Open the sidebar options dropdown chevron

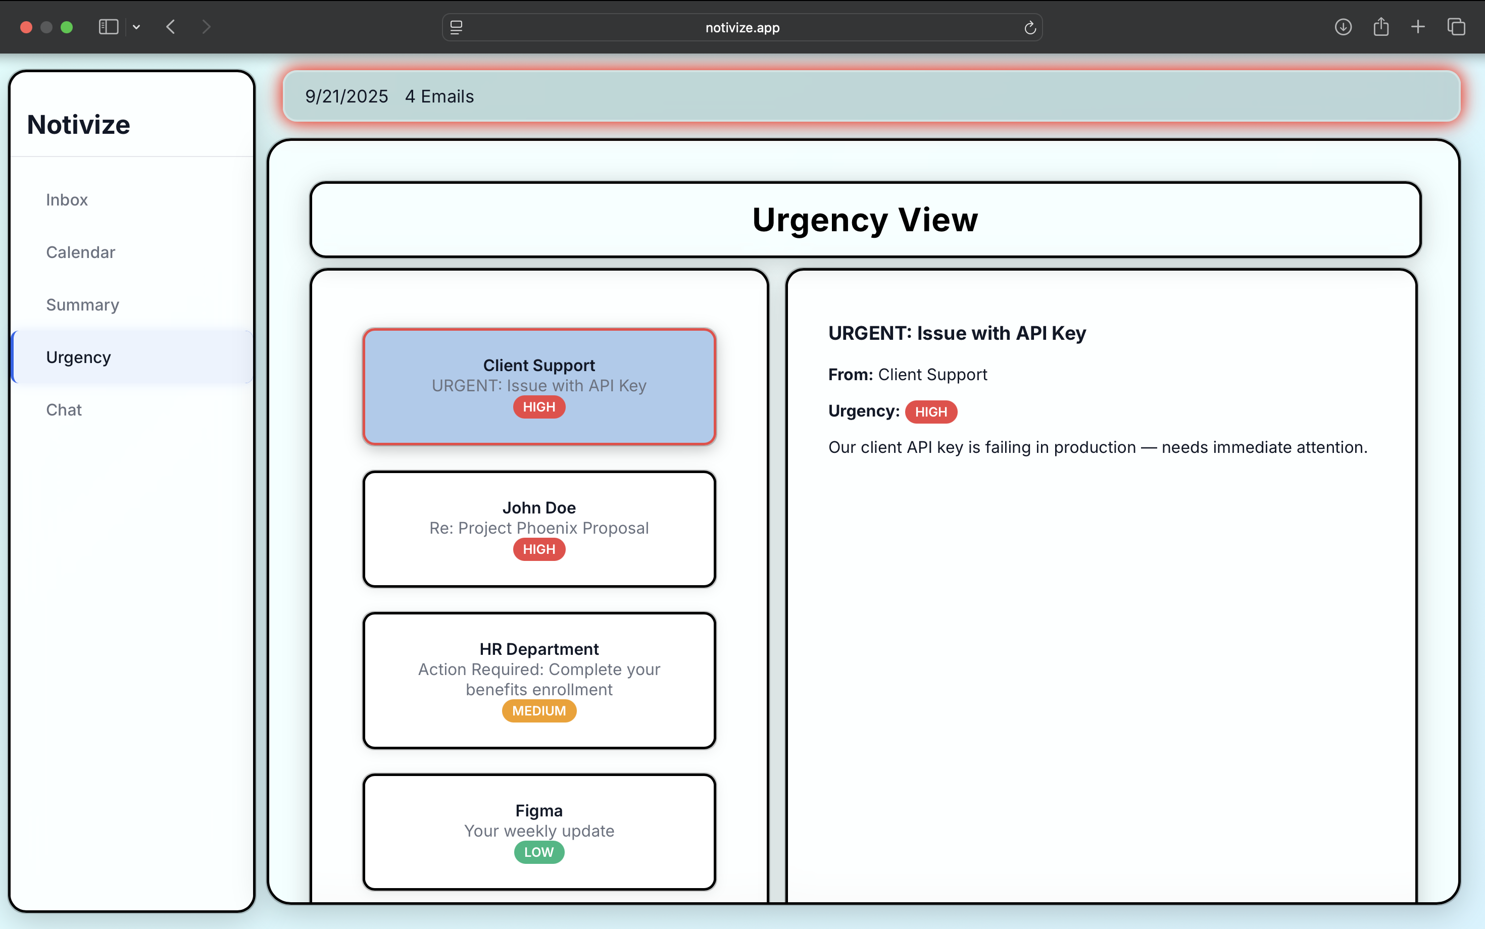click(x=136, y=27)
